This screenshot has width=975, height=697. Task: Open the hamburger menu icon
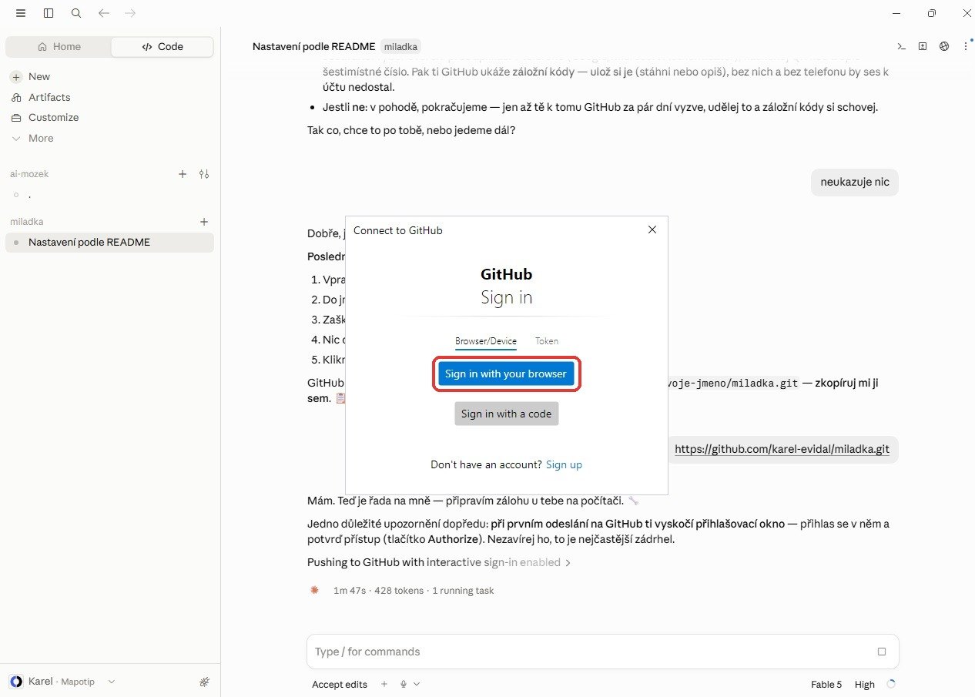pos(21,13)
